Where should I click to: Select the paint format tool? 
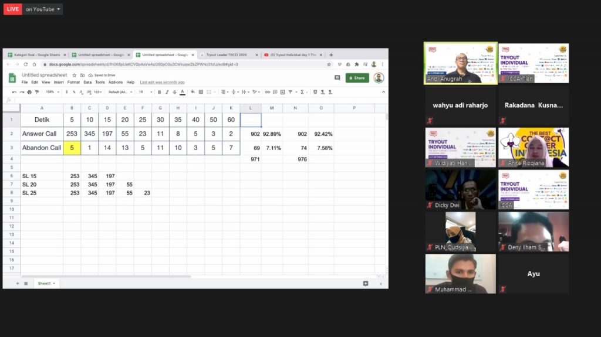click(x=37, y=92)
